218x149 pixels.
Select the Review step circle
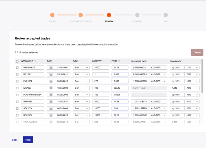109,15
